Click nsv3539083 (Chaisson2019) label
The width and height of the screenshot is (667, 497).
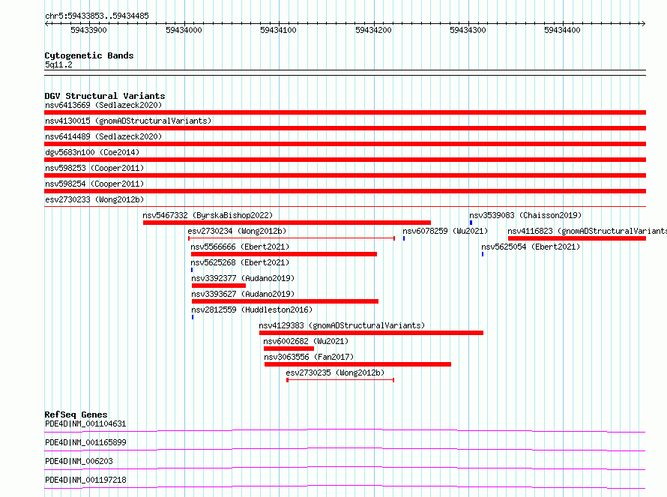(x=525, y=215)
